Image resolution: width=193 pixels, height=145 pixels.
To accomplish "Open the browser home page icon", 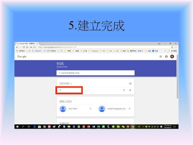I will click(x=27, y=47).
